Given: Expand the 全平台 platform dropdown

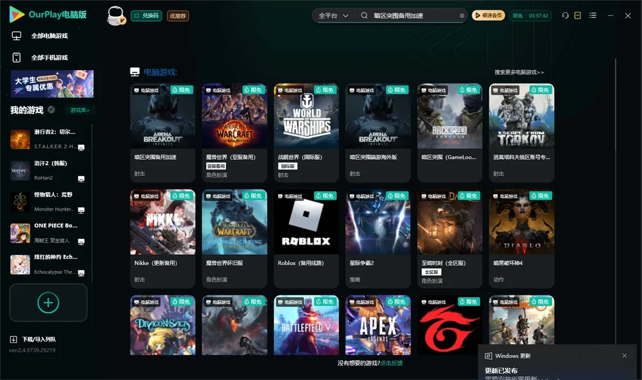Looking at the screenshot, I should tap(333, 15).
